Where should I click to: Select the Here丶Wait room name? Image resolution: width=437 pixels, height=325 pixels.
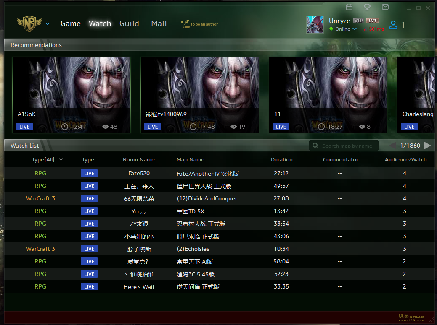tap(139, 287)
